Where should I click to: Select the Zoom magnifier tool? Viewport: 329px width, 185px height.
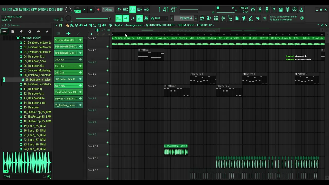99,25
